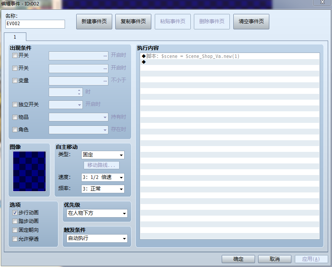Open the 频率 dropdown showing 正常
This screenshot has width=332, height=267.
(103, 189)
